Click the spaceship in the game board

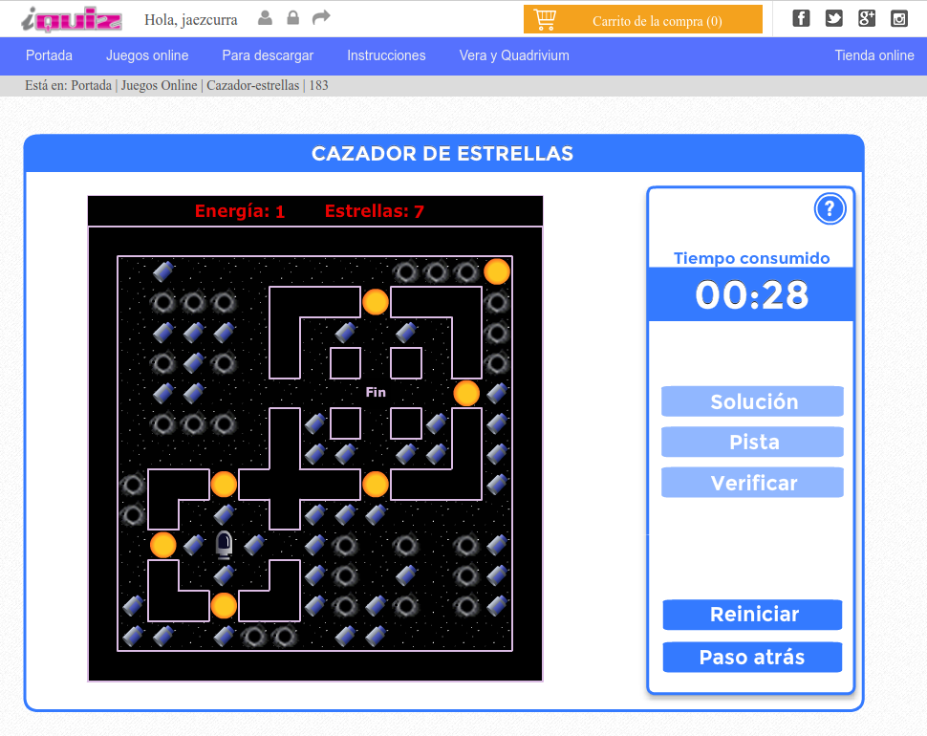[x=224, y=545]
